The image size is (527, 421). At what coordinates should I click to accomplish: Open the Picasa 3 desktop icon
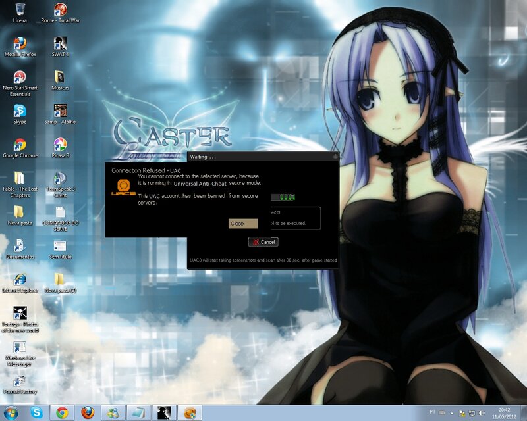click(x=60, y=148)
